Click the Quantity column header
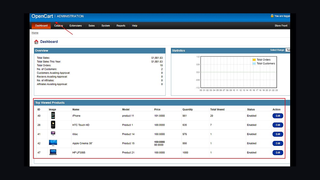Image resolution: width=320 pixels, height=180 pixels. 187,109
